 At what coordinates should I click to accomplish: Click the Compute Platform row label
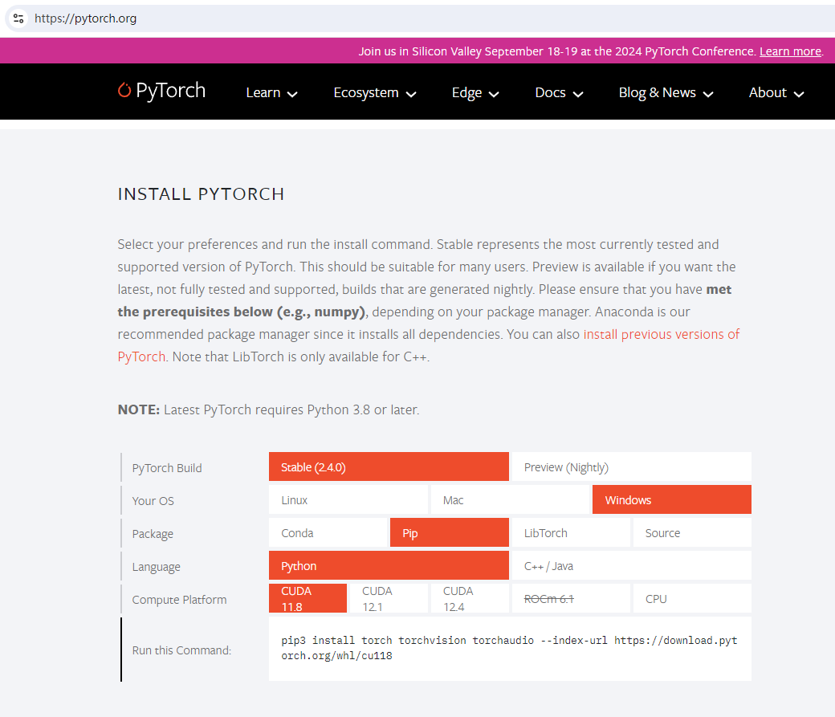pyautogui.click(x=180, y=600)
